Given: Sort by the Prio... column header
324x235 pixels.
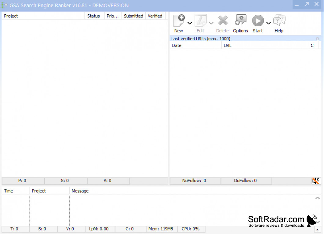Looking at the screenshot, I should tap(113, 16).
